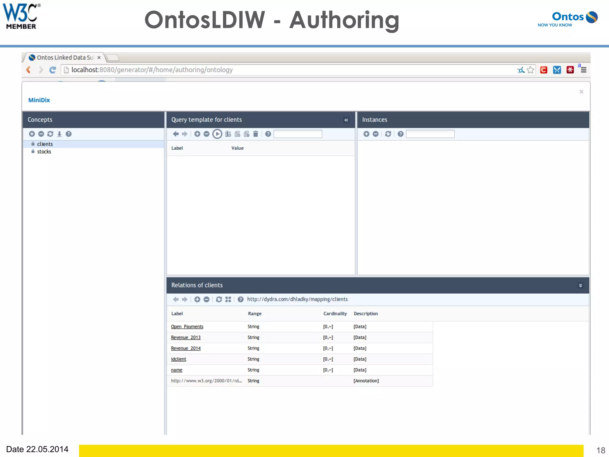Add a relation in Relations toolbar
The width and height of the screenshot is (609, 457).
pos(197,299)
